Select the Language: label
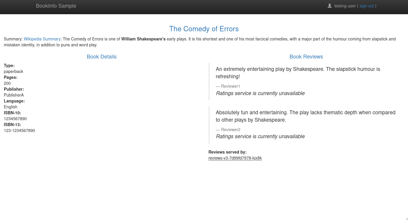The width and height of the screenshot is (408, 220). tap(14, 101)
